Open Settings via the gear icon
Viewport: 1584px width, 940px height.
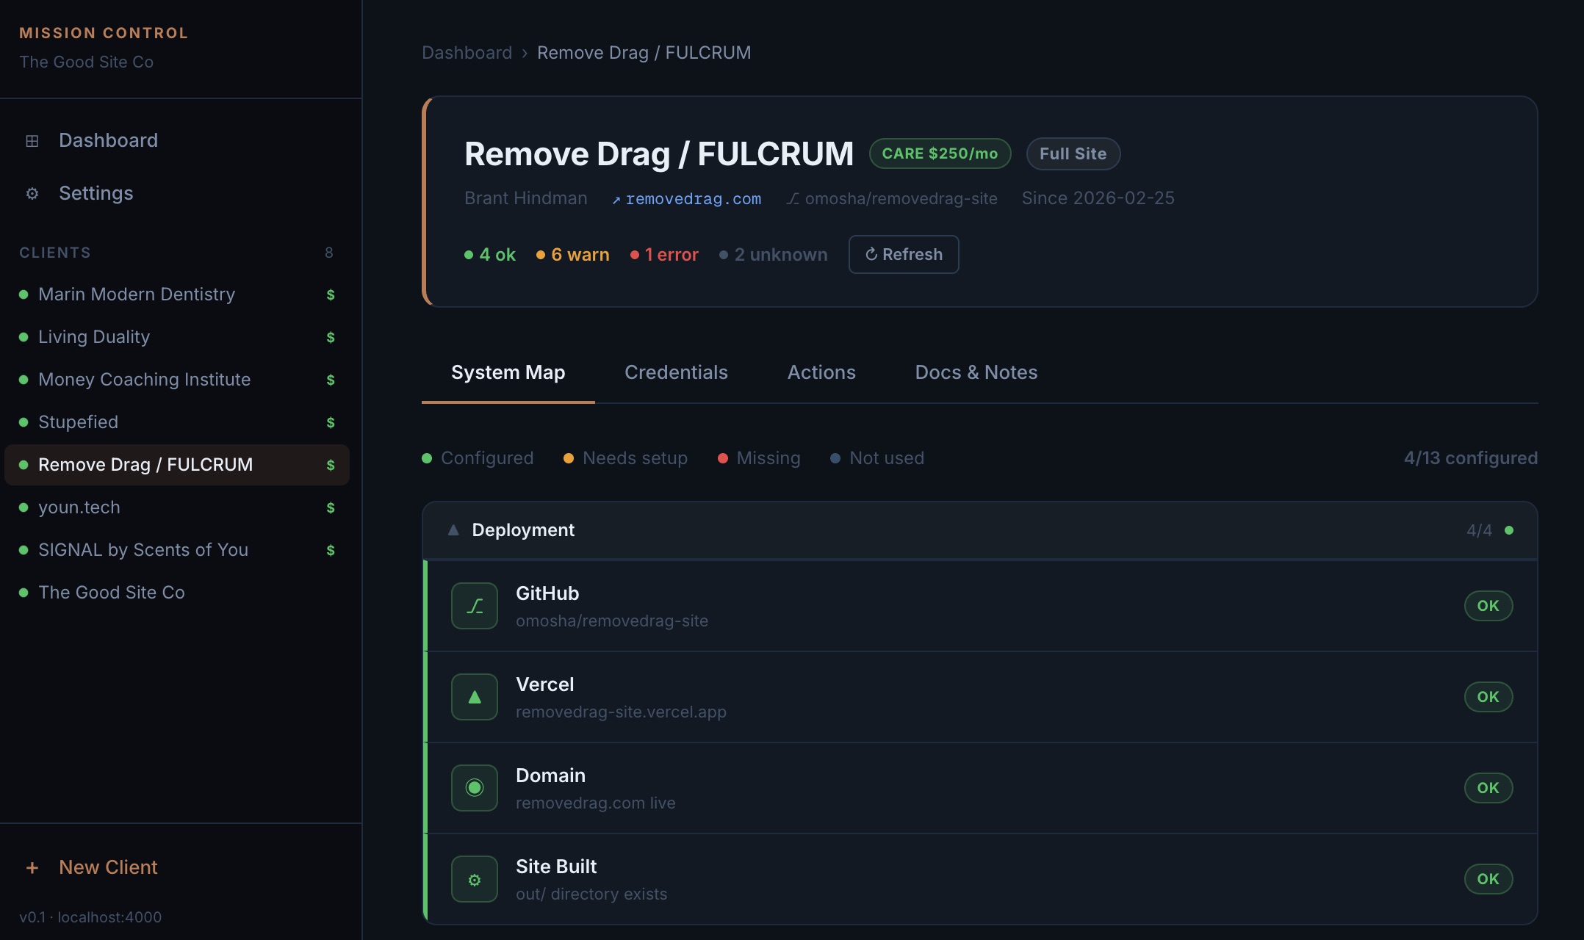point(32,193)
